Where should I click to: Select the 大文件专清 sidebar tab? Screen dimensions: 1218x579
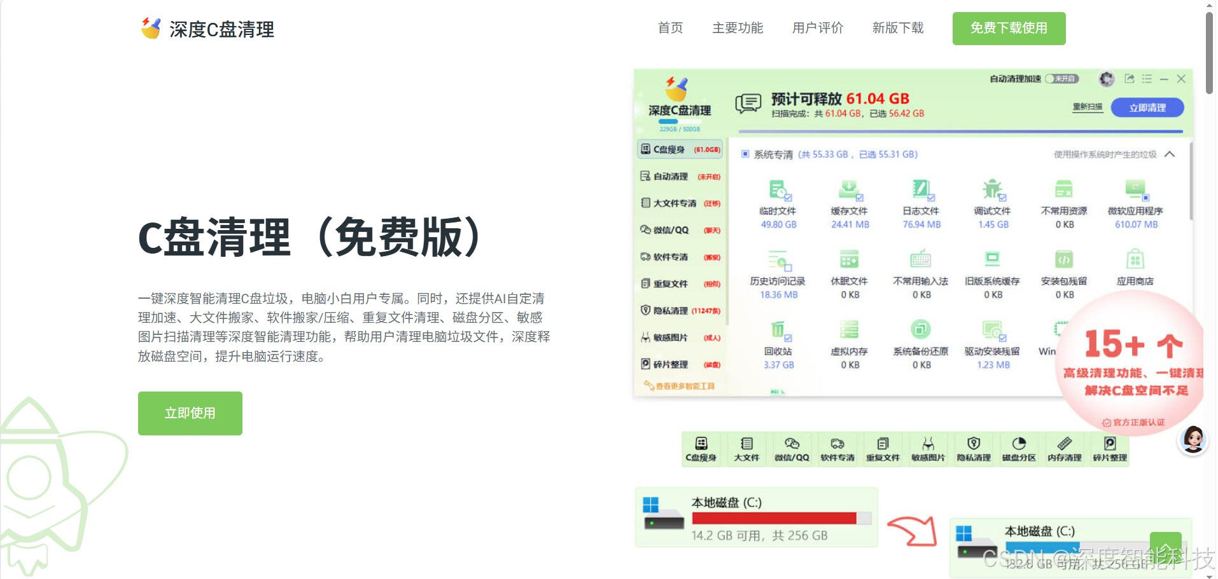click(x=680, y=203)
